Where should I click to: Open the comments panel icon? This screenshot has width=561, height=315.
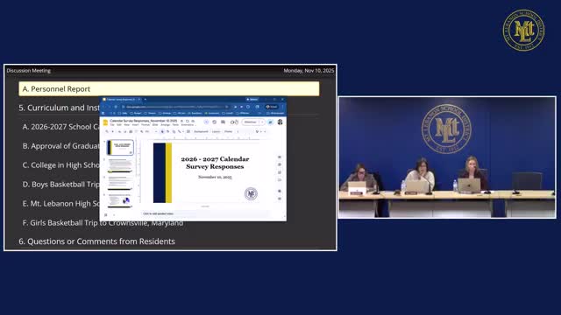coord(223,122)
